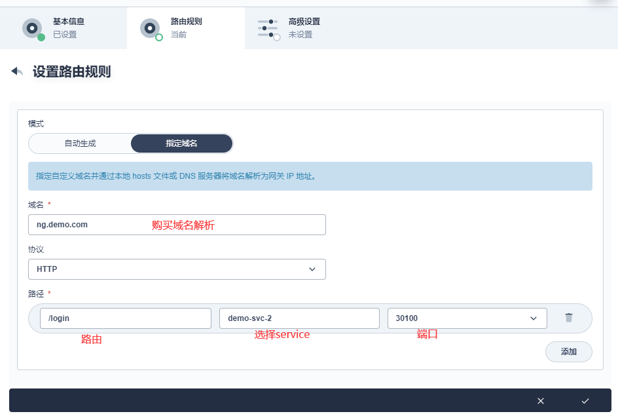
Task: Switch to the 基本信息 tab label
Action: [x=69, y=22]
